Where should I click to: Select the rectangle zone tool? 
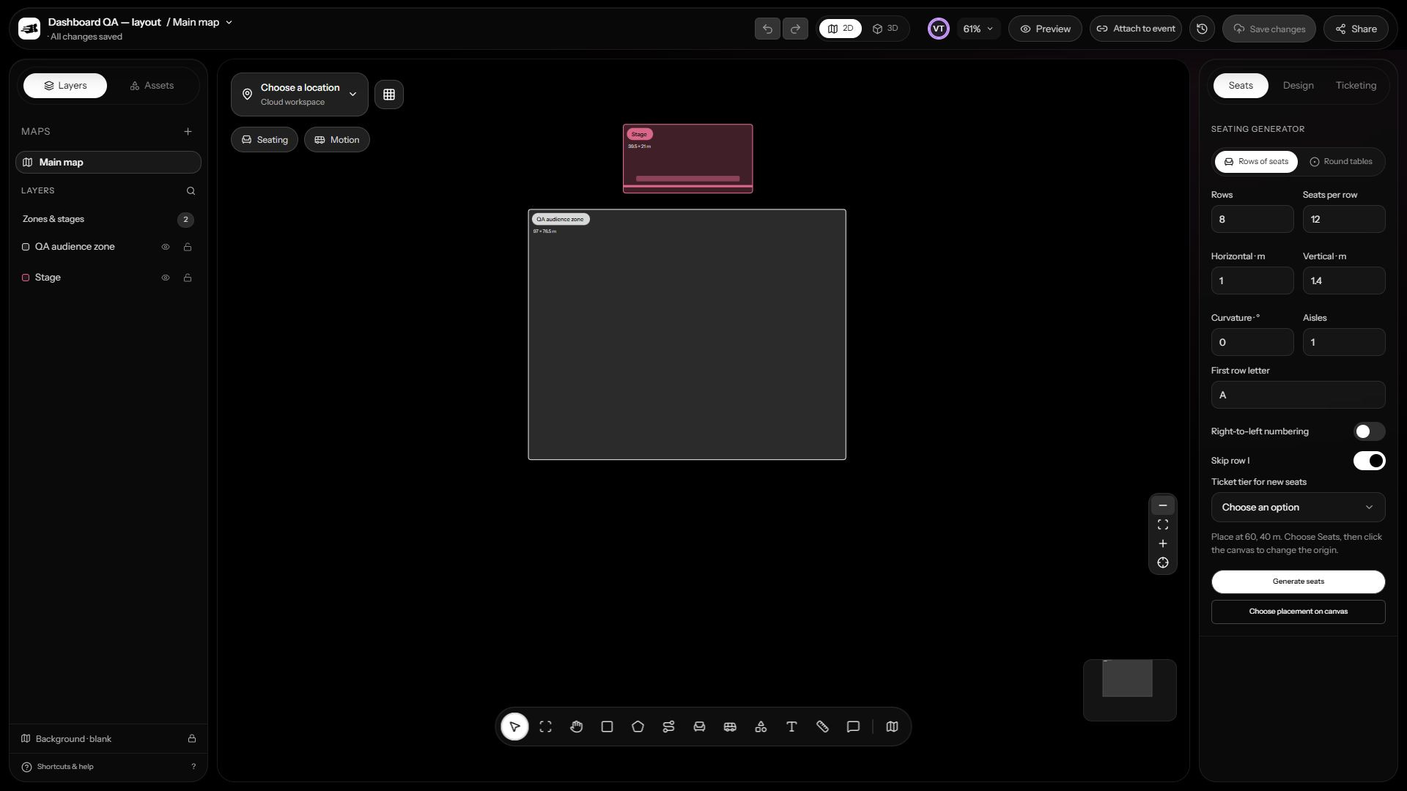click(607, 727)
